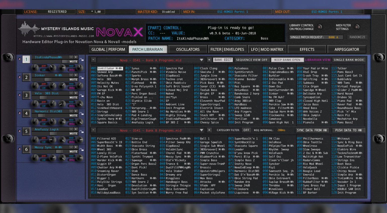The height and width of the screenshot is (213, 387).
Task: Click the plus button on part 2
Action: click(x=76, y=75)
